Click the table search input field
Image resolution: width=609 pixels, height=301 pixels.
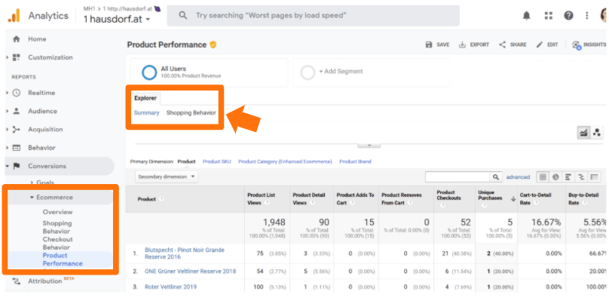(458, 177)
